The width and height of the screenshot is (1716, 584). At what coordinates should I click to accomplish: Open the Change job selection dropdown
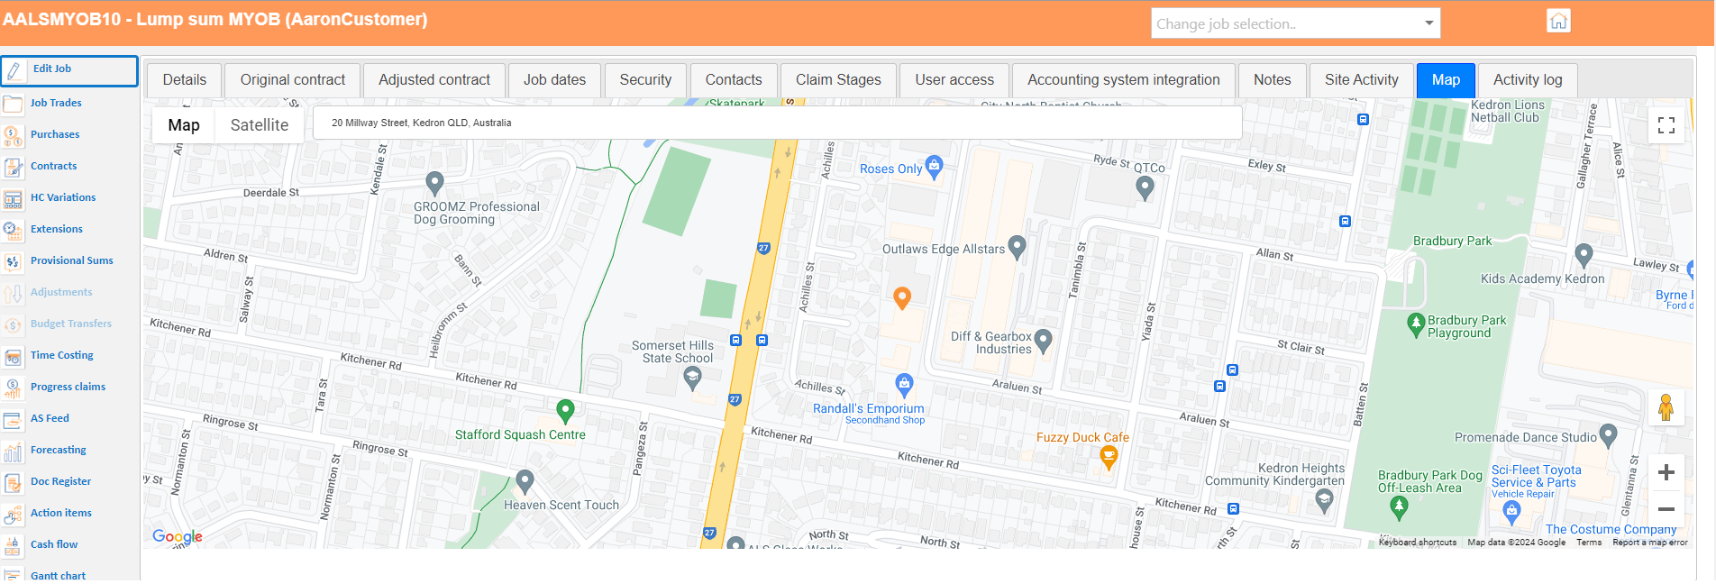click(x=1295, y=23)
